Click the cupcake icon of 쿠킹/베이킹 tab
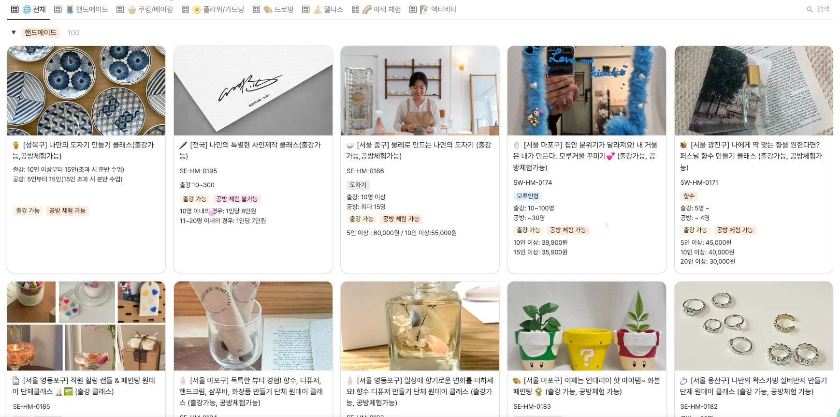840x417 pixels. (x=132, y=9)
